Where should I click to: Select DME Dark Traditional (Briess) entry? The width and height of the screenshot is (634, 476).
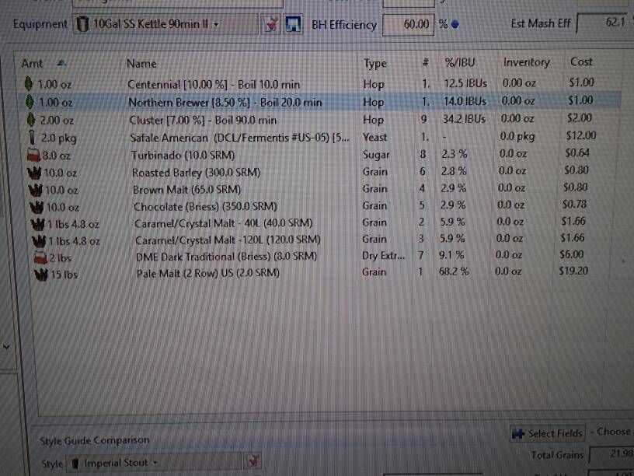coord(226,257)
